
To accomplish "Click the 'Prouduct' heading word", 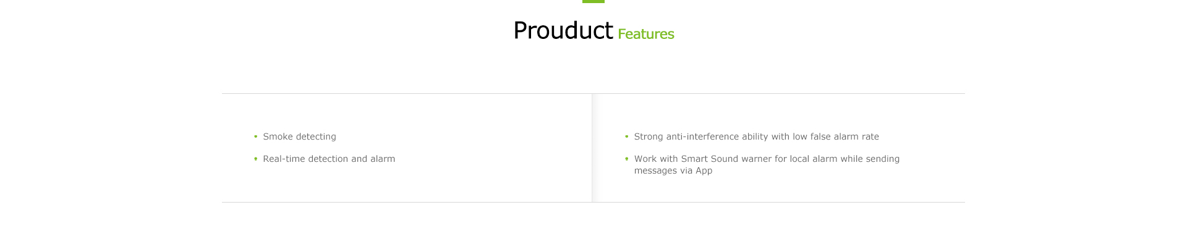I will click(563, 31).
